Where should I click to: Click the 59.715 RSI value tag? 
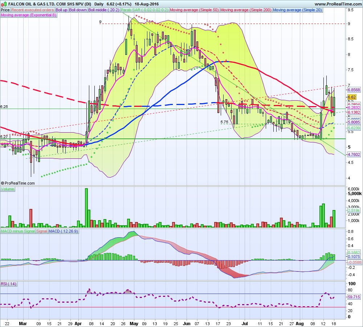tap(354, 297)
